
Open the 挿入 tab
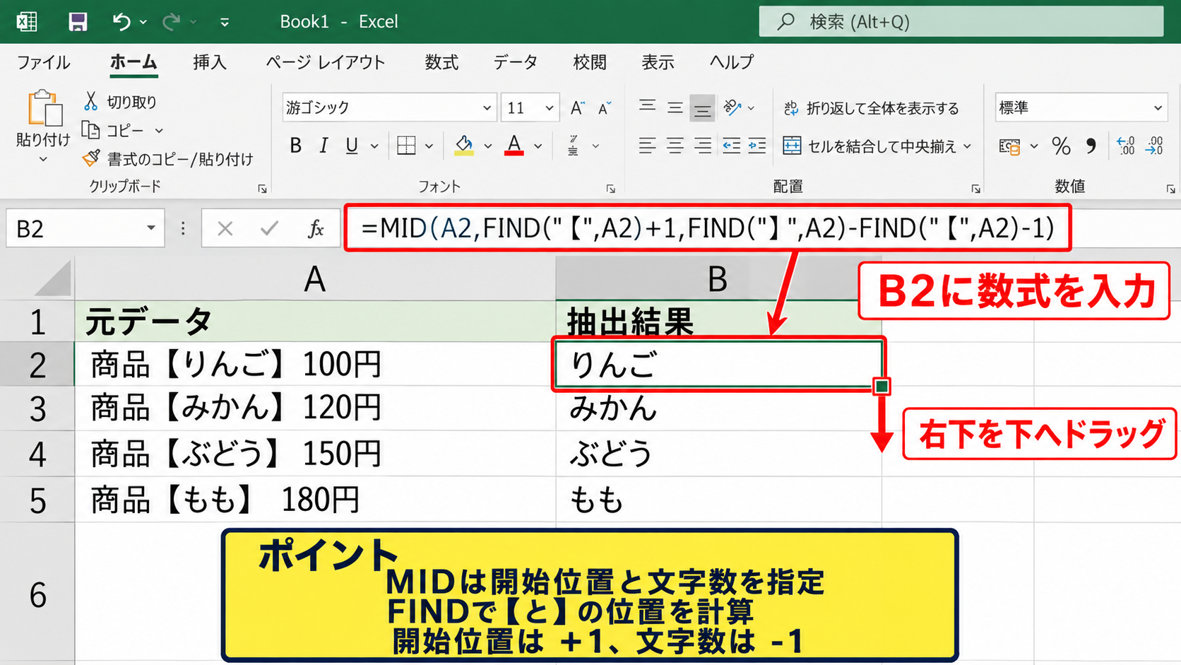pos(210,62)
